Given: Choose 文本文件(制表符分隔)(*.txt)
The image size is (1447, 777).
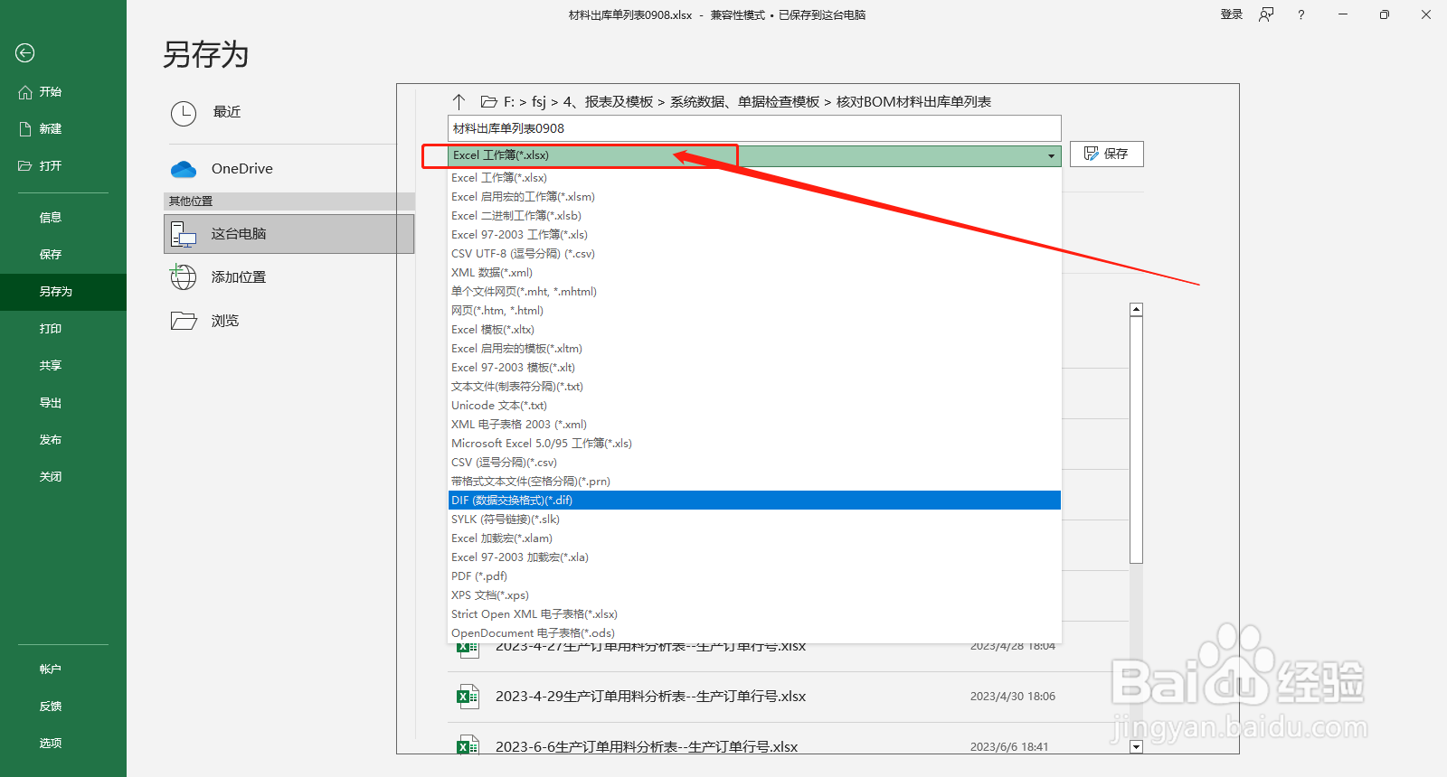Looking at the screenshot, I should pyautogui.click(x=754, y=387).
